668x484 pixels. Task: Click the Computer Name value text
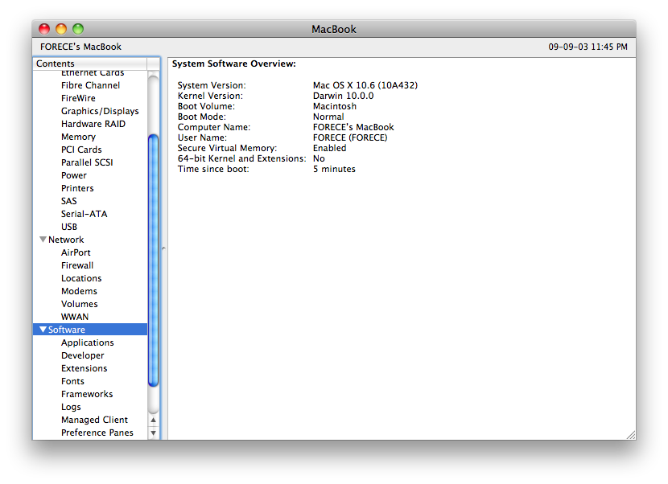tap(353, 127)
